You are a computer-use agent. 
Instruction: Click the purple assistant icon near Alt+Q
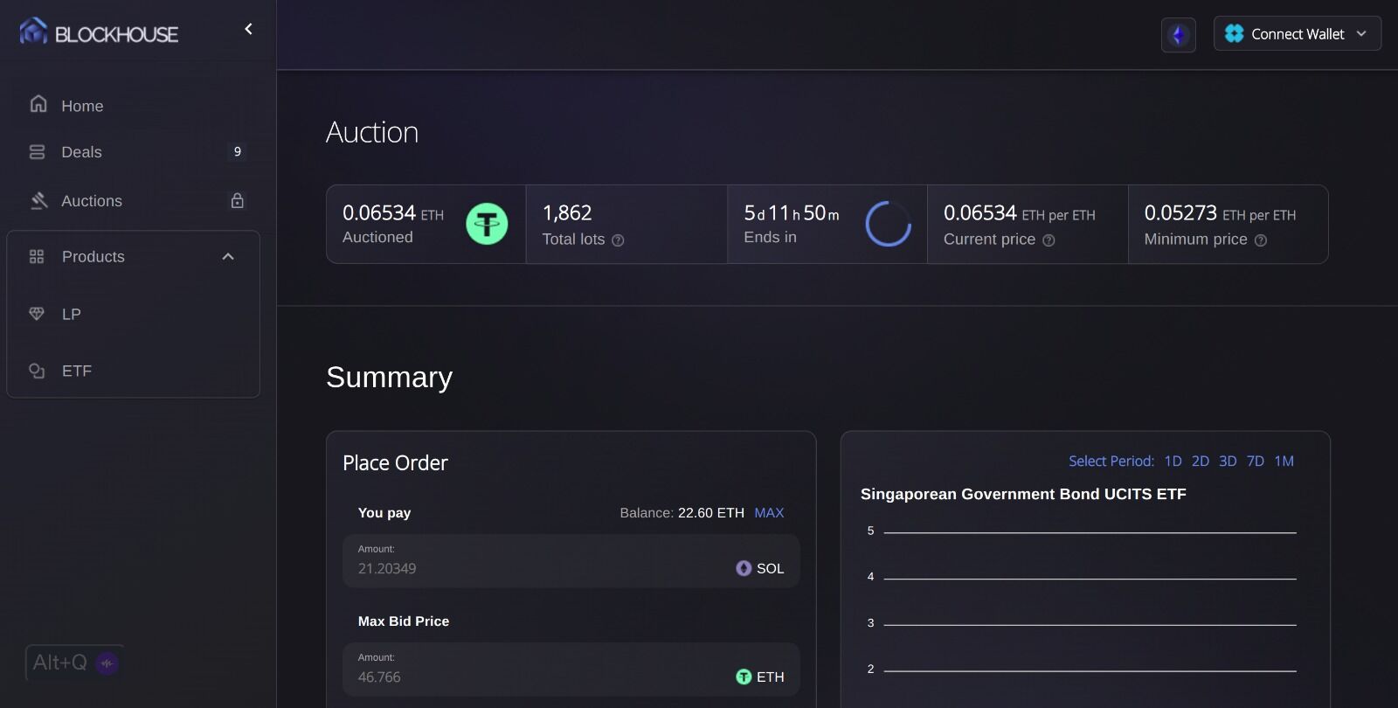coord(107,663)
